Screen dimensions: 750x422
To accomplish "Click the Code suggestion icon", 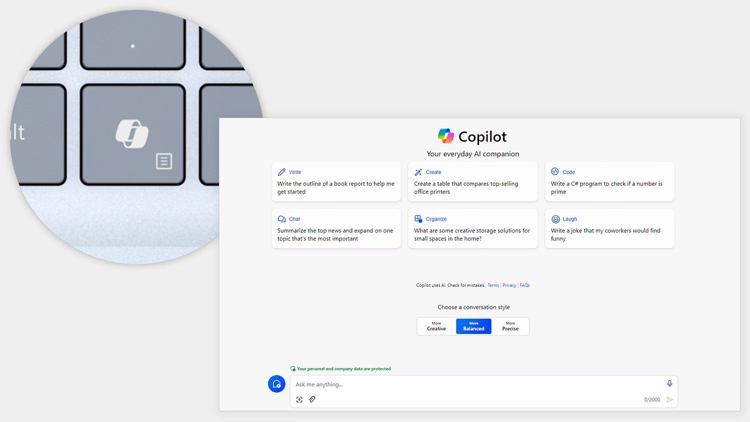I will click(x=555, y=171).
